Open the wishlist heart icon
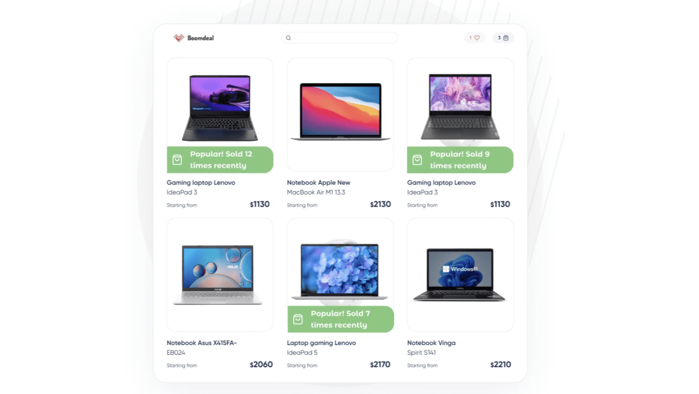 (x=477, y=38)
